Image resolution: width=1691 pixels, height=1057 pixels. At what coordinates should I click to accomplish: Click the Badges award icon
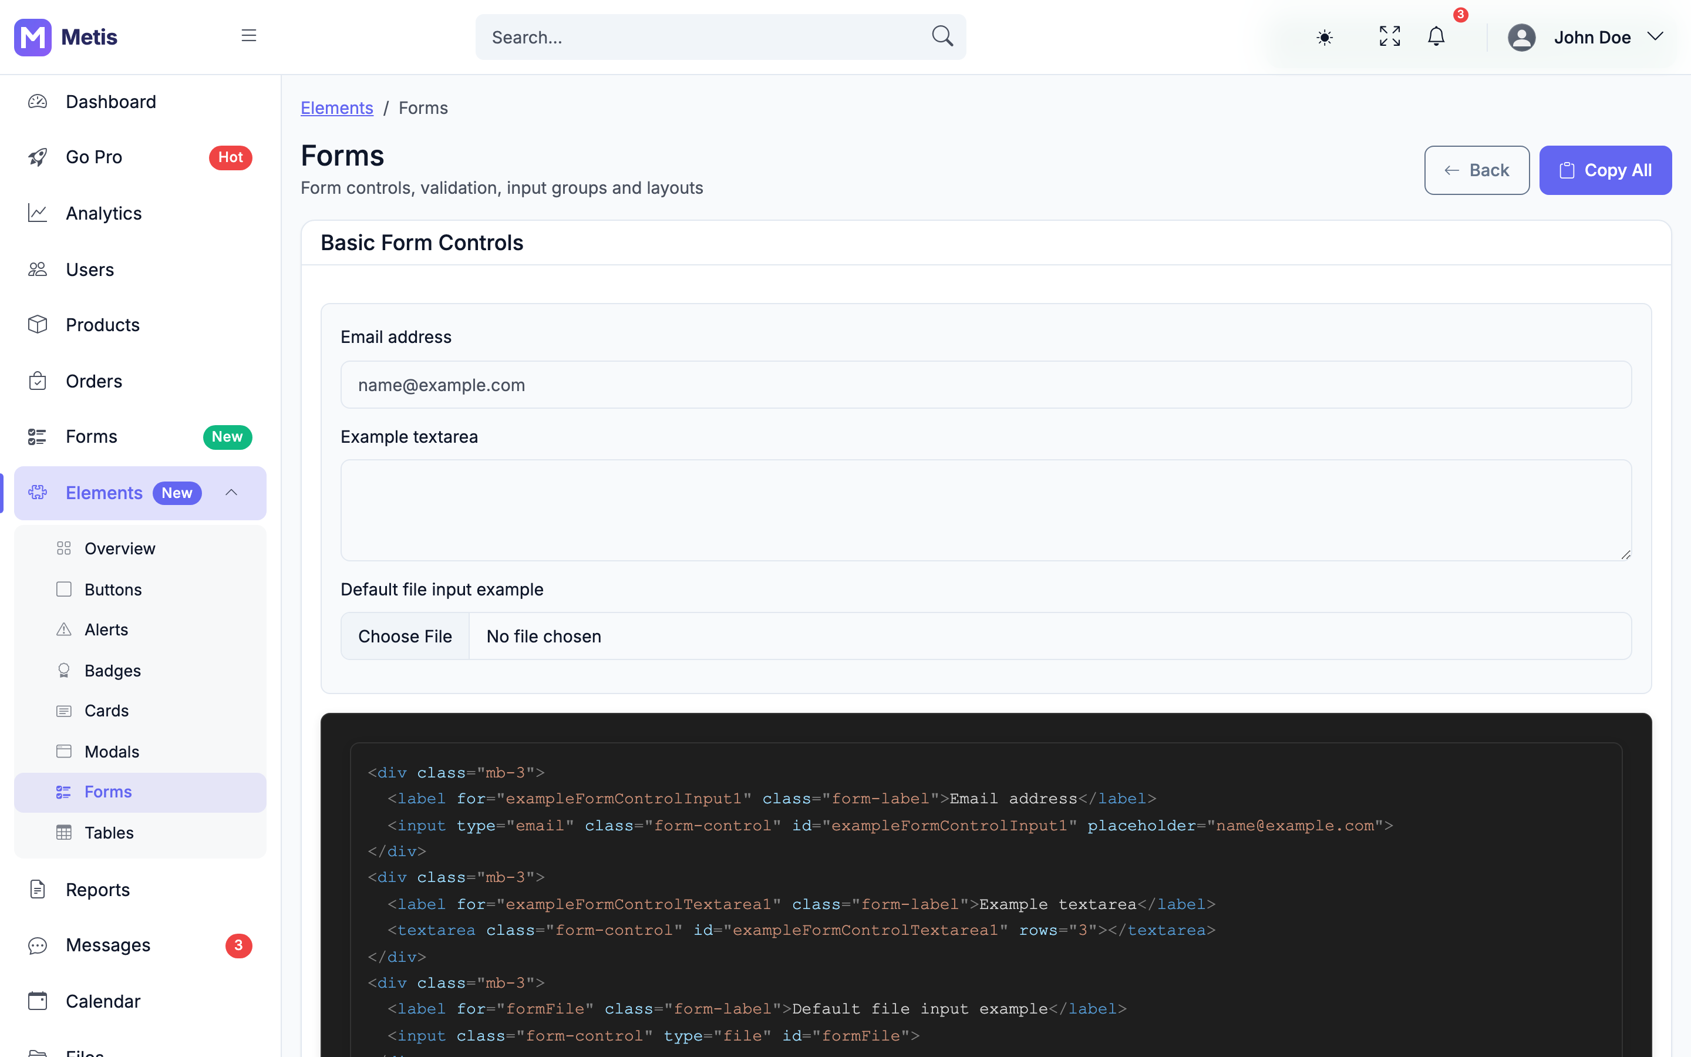[63, 671]
